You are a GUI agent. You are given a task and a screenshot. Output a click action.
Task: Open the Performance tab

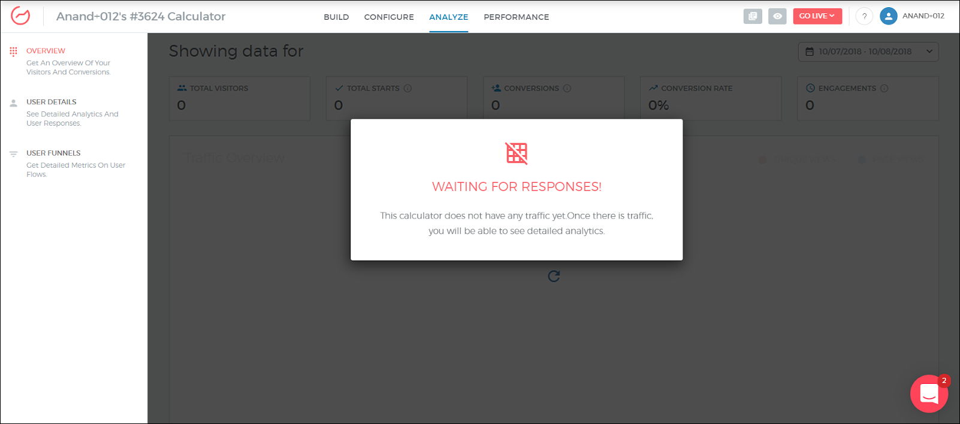(x=516, y=17)
